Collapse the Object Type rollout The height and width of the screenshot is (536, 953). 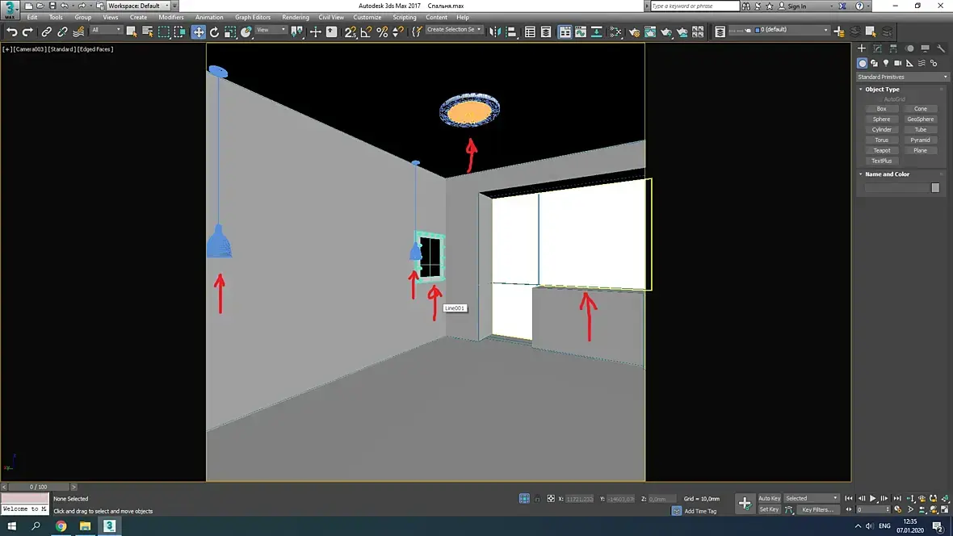pos(882,90)
